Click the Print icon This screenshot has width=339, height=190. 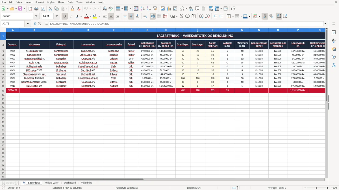[36, 9]
